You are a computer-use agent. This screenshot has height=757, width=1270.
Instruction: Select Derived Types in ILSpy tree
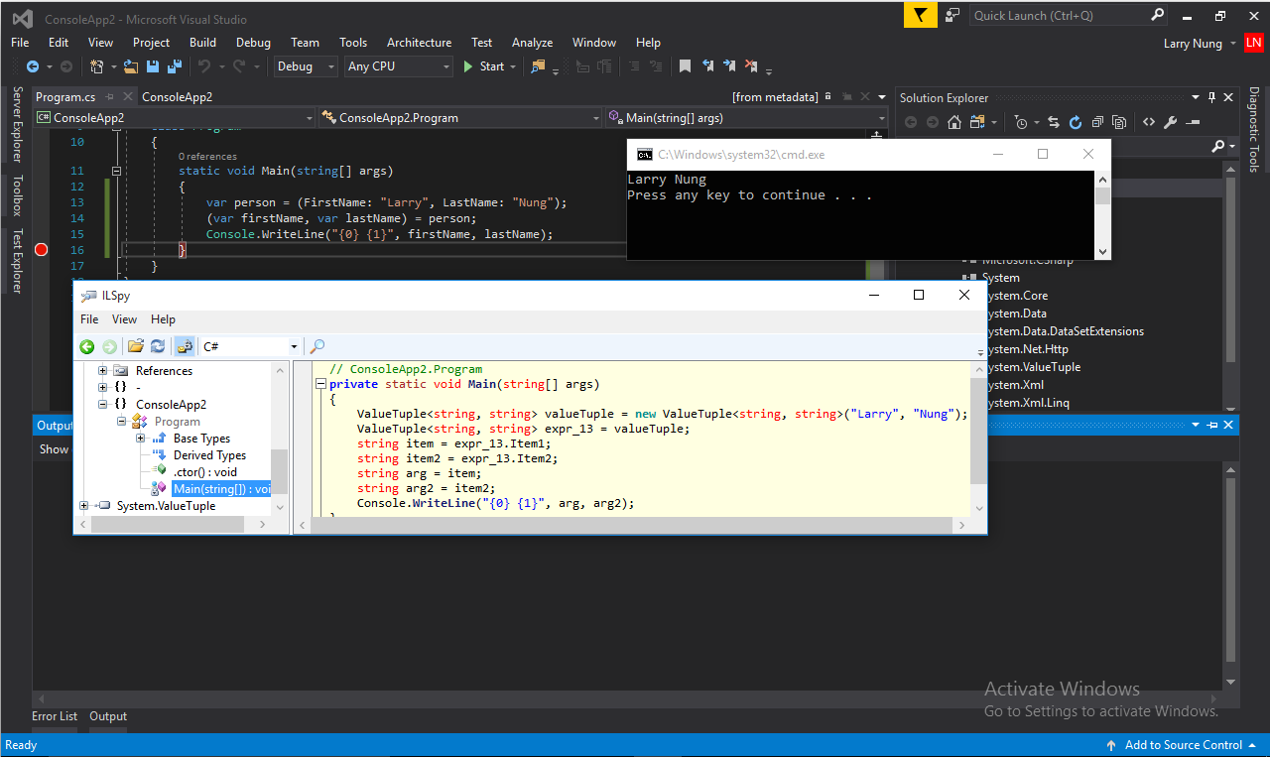click(x=209, y=455)
